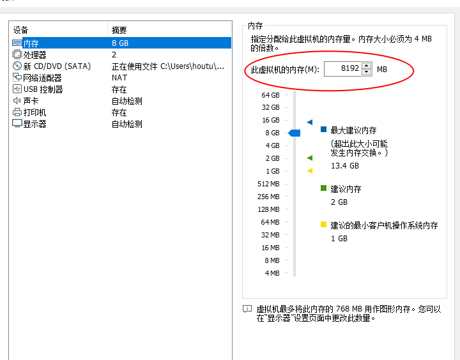This screenshot has height=360, width=460.
Task: Click the processor count summary 2
Action: (x=114, y=54)
